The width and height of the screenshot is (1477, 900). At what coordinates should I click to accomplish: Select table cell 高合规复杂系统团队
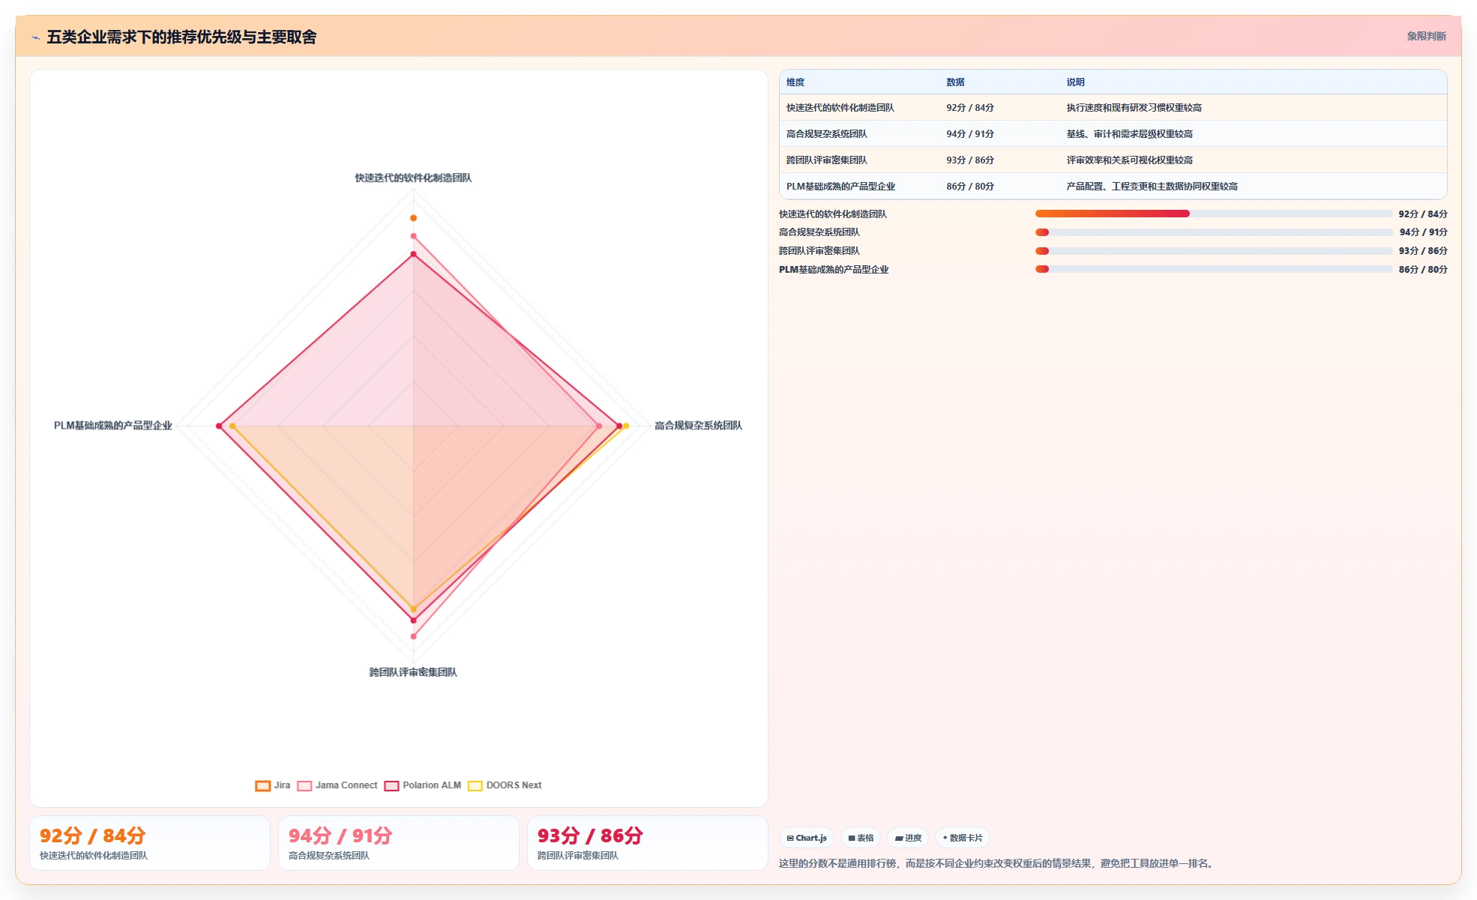(x=826, y=134)
